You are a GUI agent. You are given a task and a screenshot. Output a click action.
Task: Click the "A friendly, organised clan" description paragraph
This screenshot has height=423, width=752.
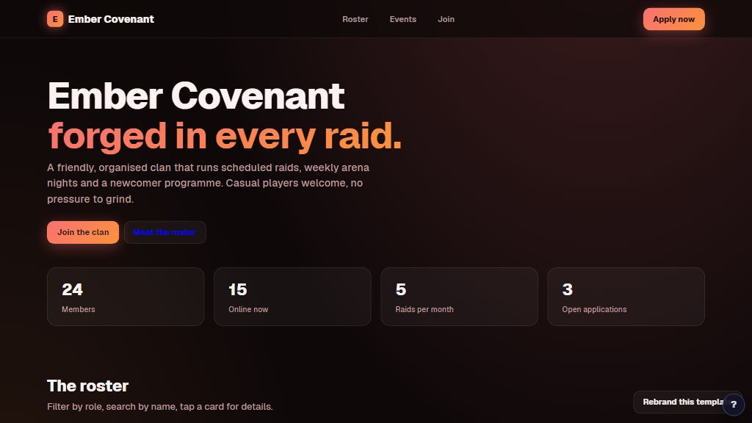click(x=208, y=183)
